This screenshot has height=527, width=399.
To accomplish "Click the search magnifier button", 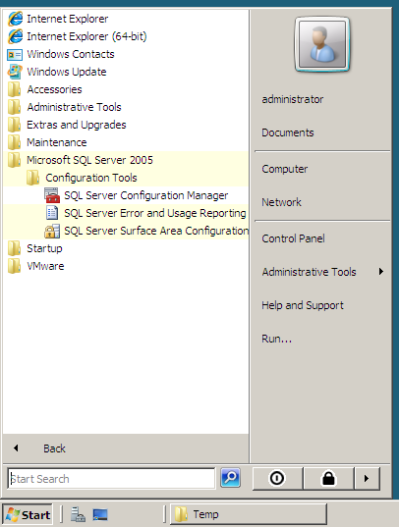I will tap(230, 477).
